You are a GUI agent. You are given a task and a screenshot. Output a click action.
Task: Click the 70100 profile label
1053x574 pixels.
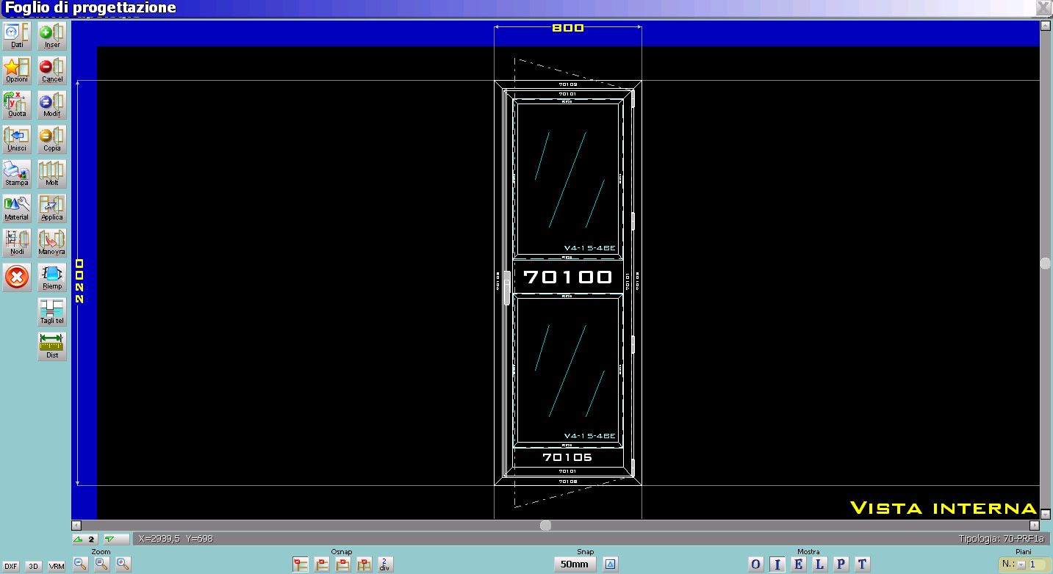click(567, 277)
